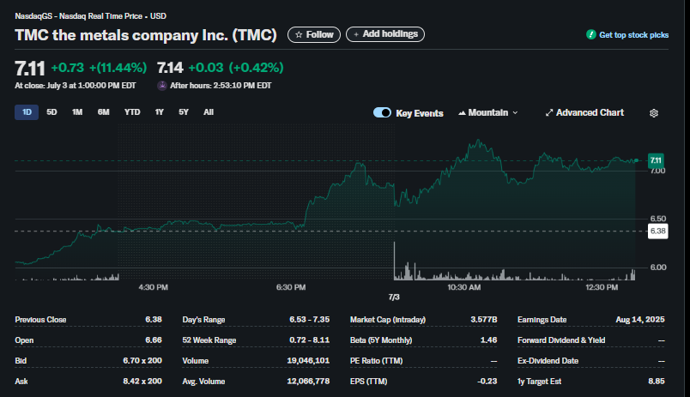690x397 pixels.
Task: Click the 10:30 AM time axis label
Action: tap(464, 287)
